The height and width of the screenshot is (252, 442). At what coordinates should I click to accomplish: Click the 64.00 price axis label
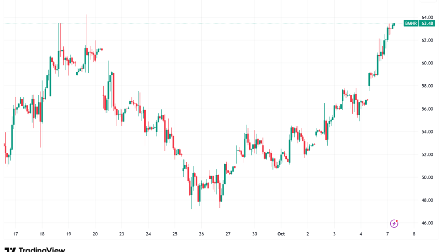point(427,17)
